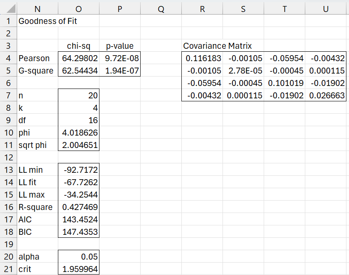The image size is (349, 275).
Task: Select the LL max value -34.2544
Action: [78, 195]
